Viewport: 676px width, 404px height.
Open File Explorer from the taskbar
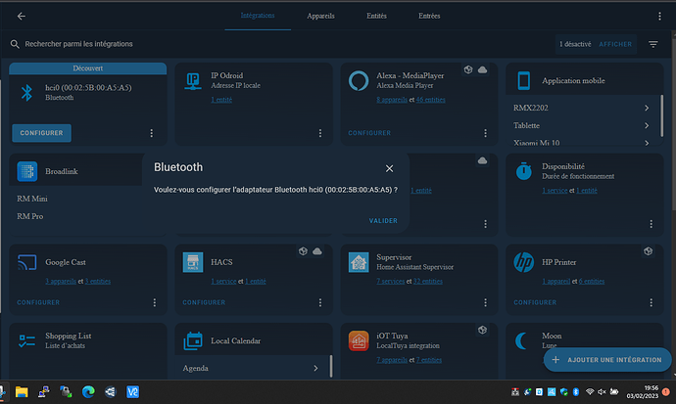click(22, 391)
